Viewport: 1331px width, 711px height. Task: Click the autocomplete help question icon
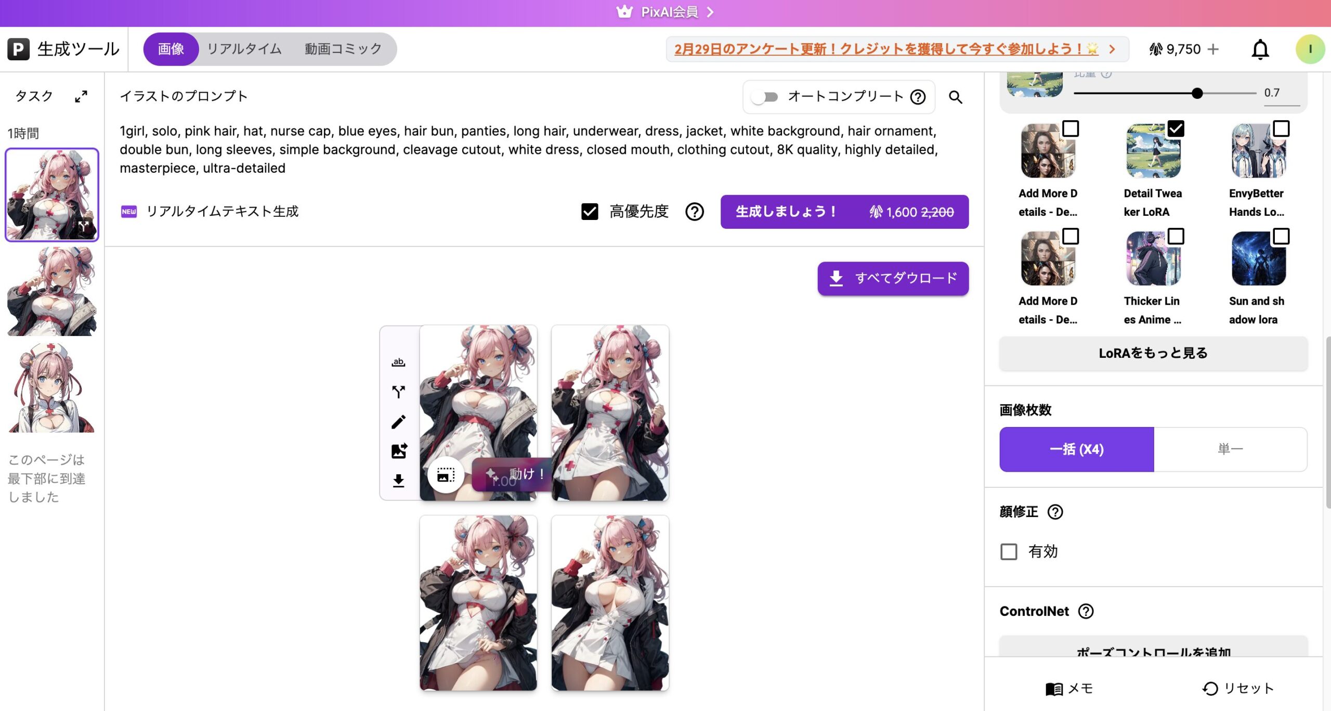(x=918, y=97)
